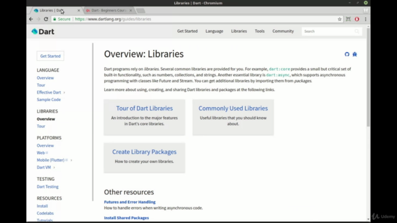Close the Dart - Beginners Course tab

pos(131,11)
